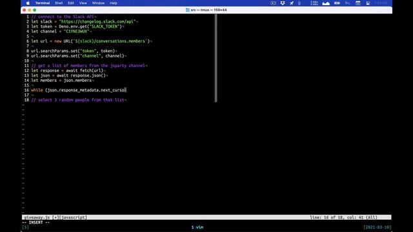Click the tmux session indicator '[5]'
The width and height of the screenshot is (413, 232).
tap(25, 227)
